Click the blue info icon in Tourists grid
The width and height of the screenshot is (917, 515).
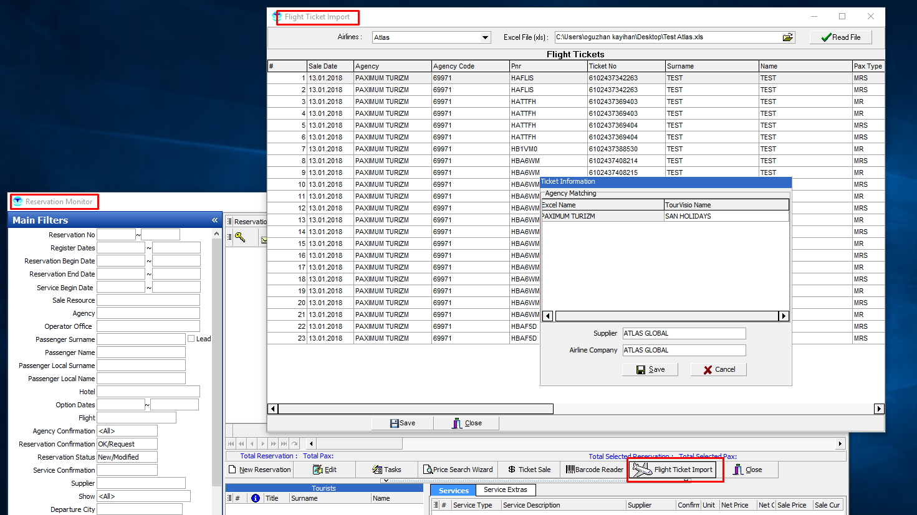pos(255,498)
